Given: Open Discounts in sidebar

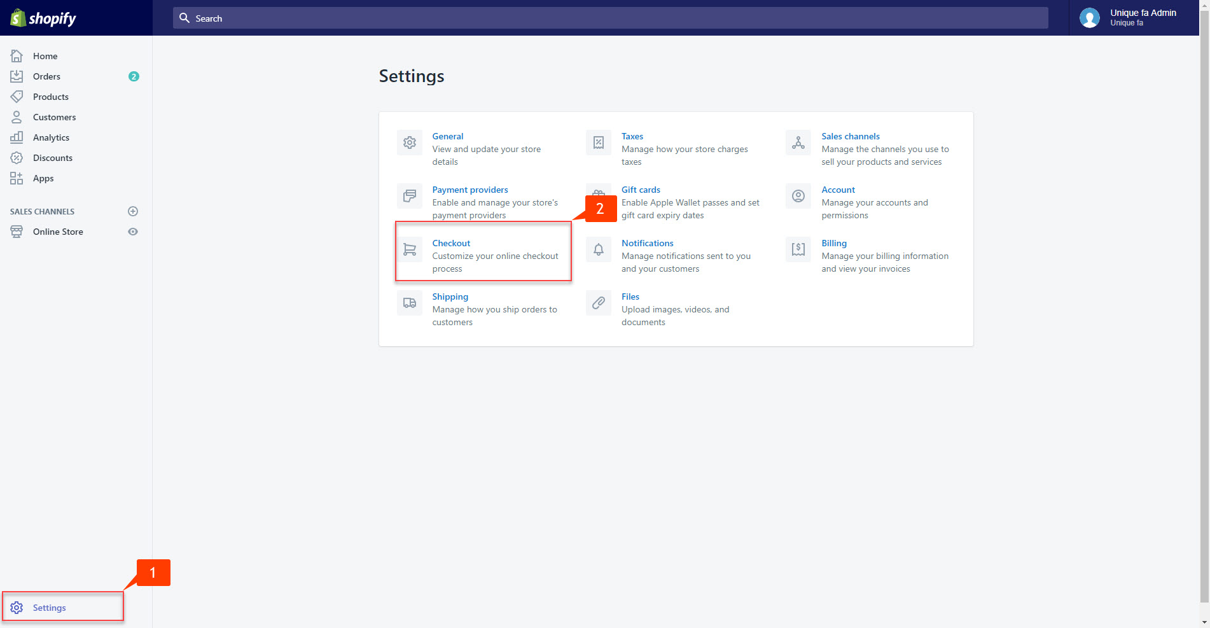Looking at the screenshot, I should click(x=53, y=158).
